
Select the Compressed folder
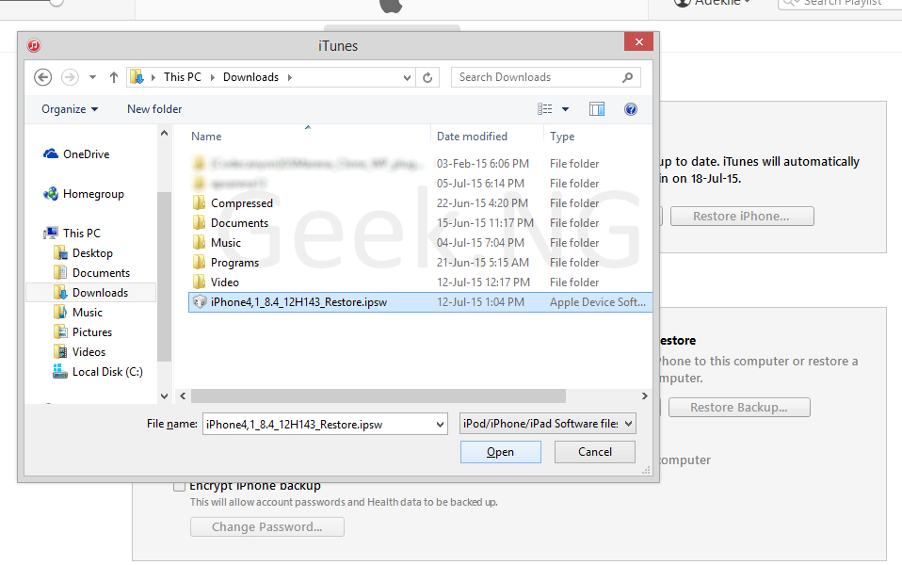point(420,203)
